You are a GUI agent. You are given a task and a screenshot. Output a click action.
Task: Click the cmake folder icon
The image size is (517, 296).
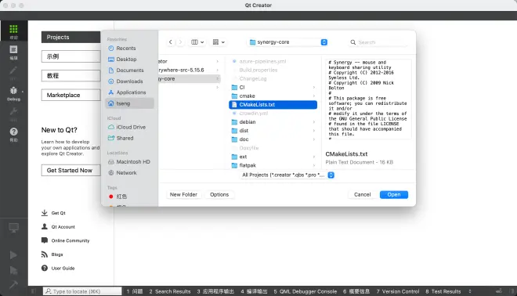tap(234, 96)
